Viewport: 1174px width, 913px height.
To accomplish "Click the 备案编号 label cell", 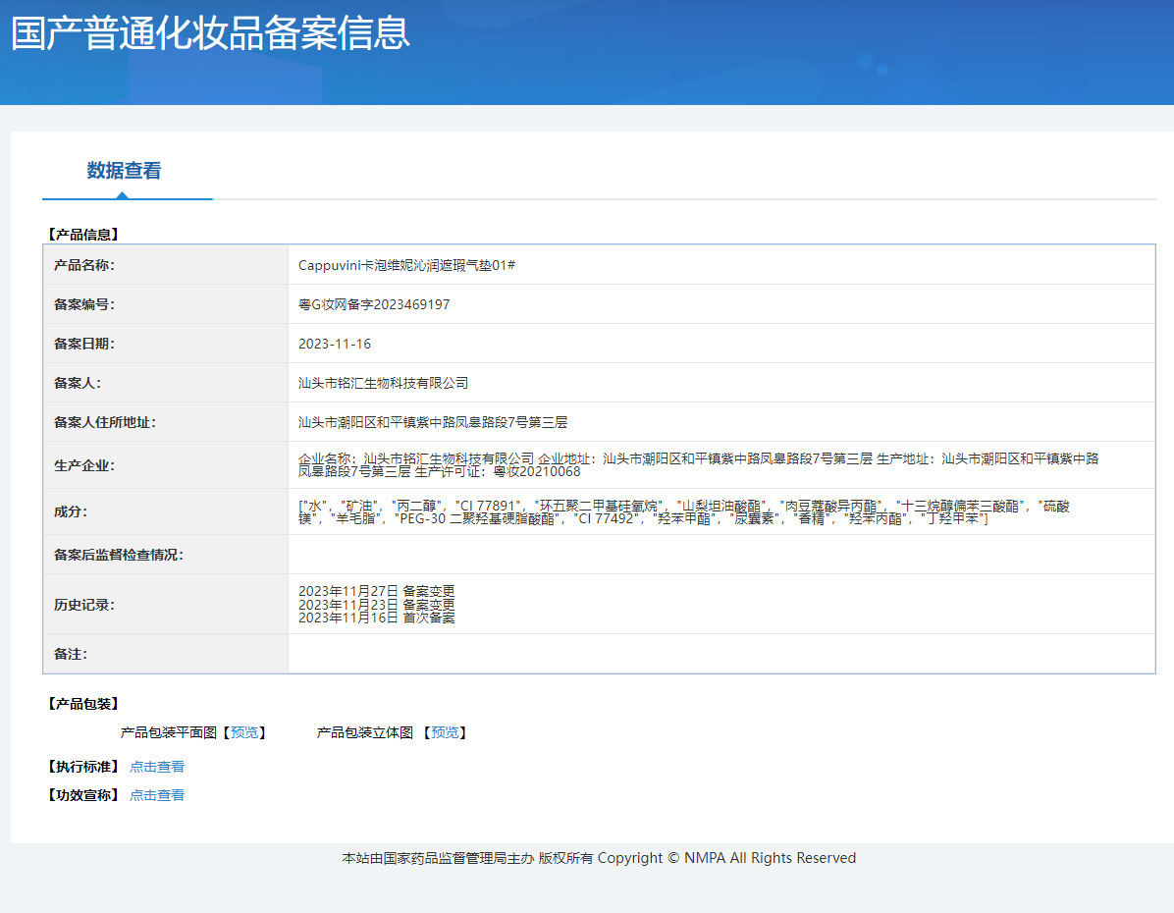I will coord(166,305).
